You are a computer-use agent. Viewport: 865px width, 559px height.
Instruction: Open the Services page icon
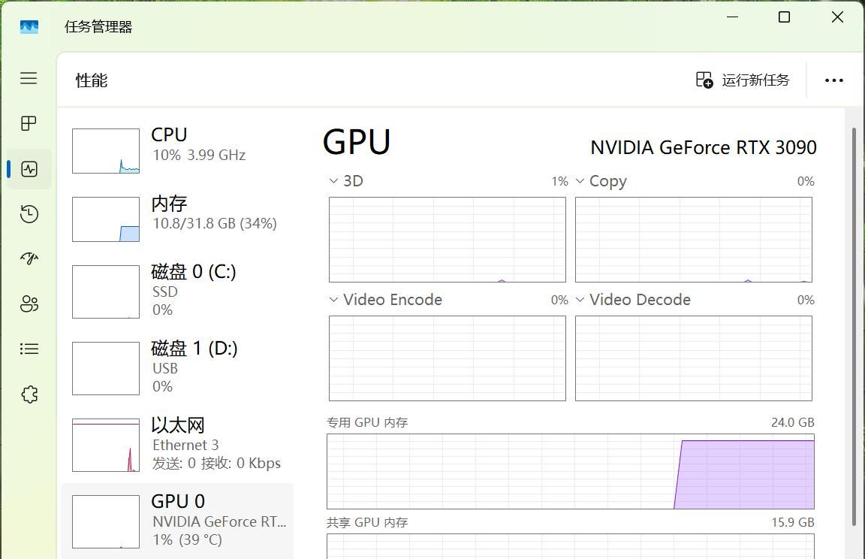tap(29, 394)
